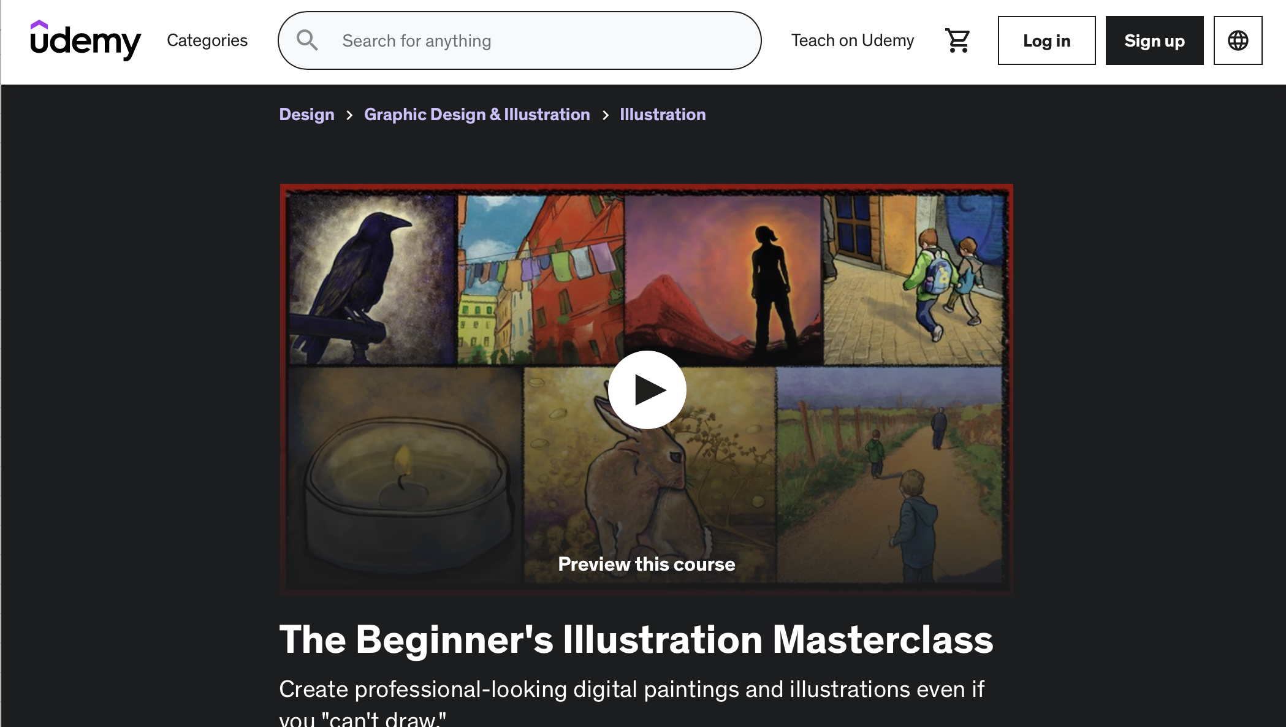Enable the global language toggle switch

1238,40
